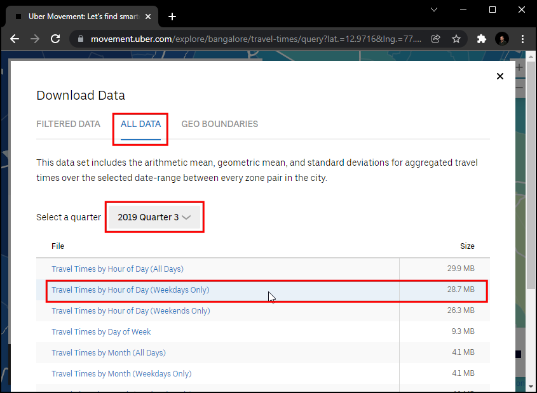Select the All Data tab
537x393 pixels.
[x=140, y=124]
